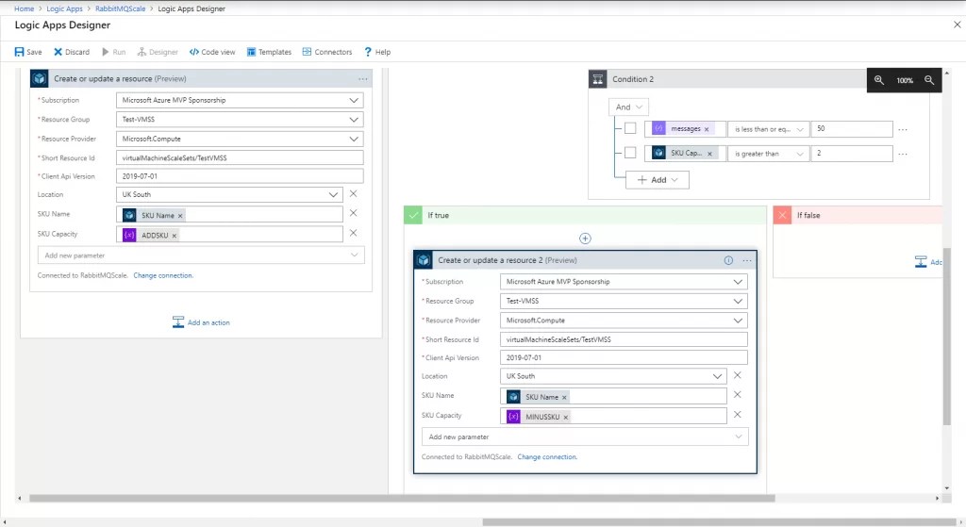
Task: Remove SKU Capacity parameter in resource 2 action
Action: point(737,414)
